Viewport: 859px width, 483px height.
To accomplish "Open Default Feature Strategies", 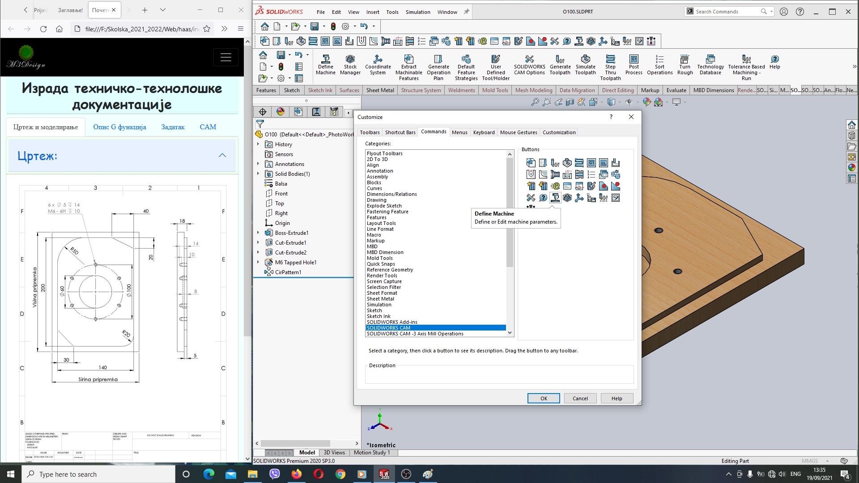I will [466, 68].
